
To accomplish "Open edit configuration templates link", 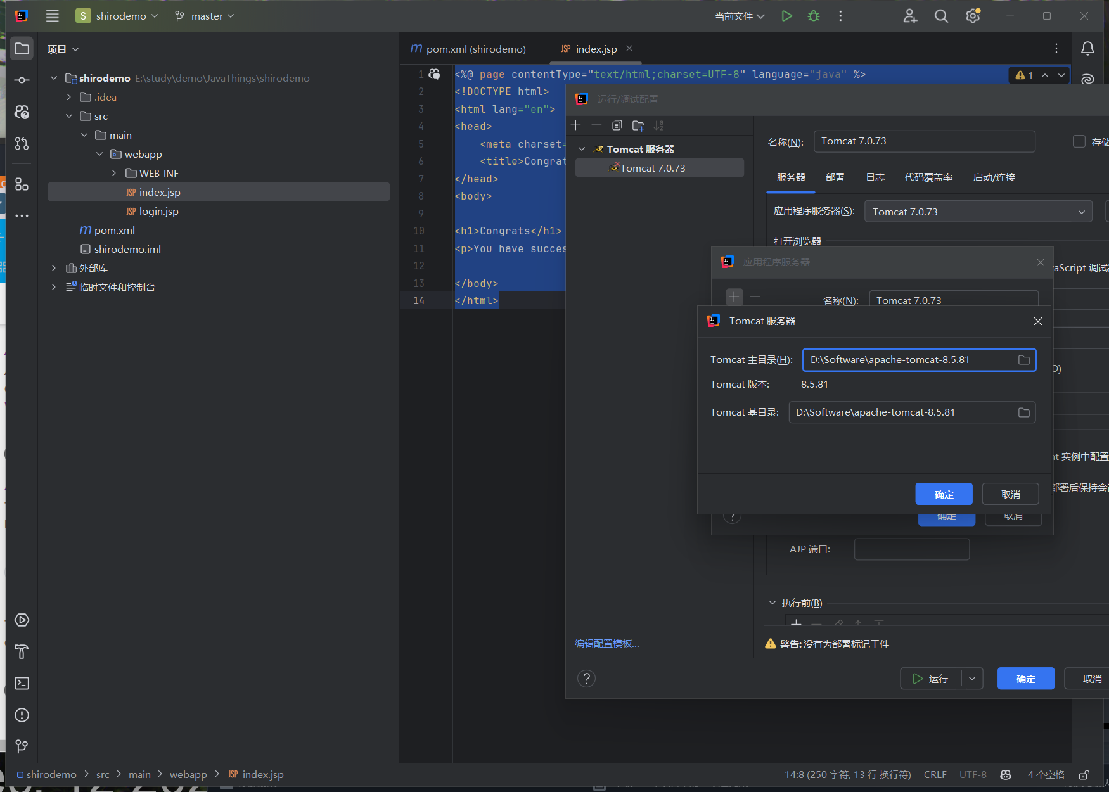I will (x=606, y=643).
